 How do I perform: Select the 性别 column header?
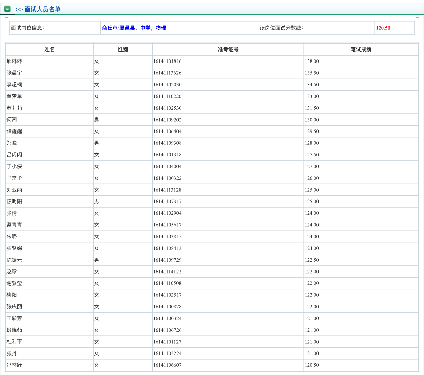pyautogui.click(x=123, y=50)
